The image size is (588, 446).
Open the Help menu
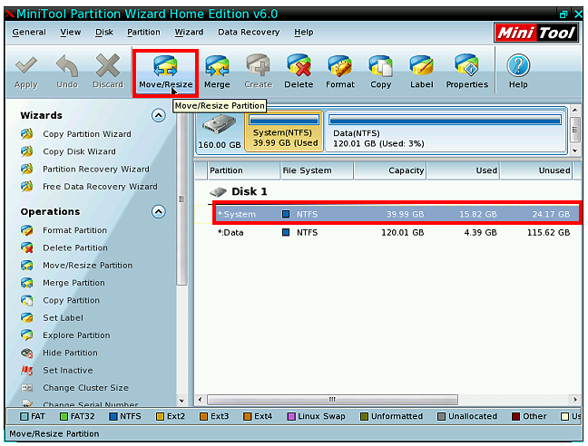303,33
